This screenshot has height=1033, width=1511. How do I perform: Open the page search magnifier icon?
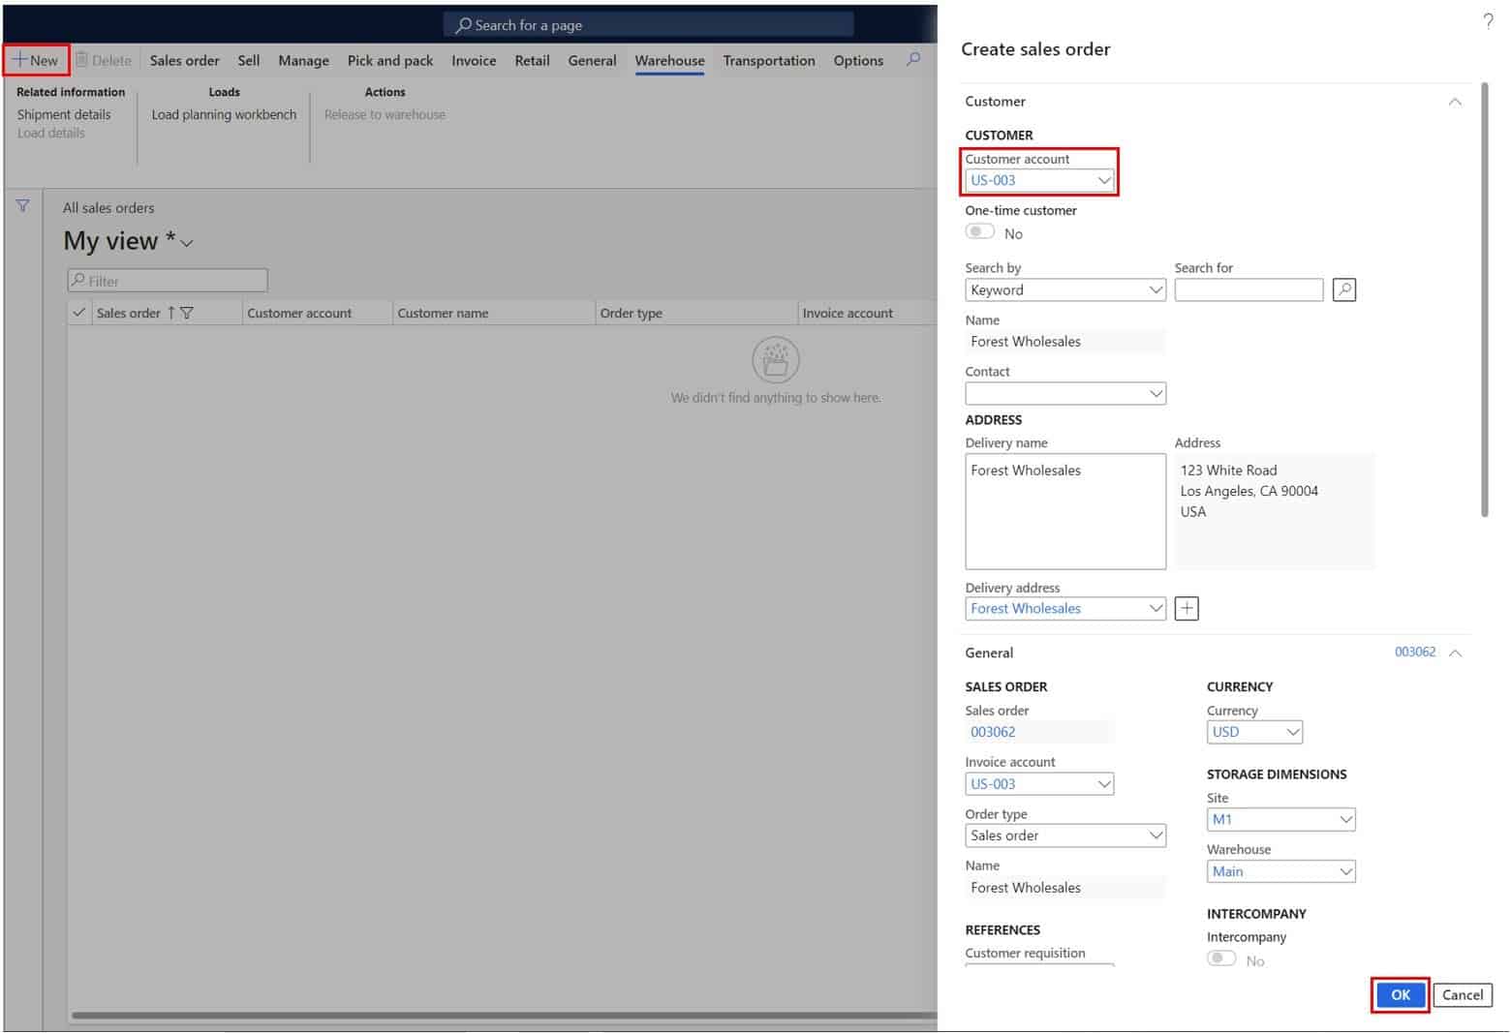click(463, 24)
